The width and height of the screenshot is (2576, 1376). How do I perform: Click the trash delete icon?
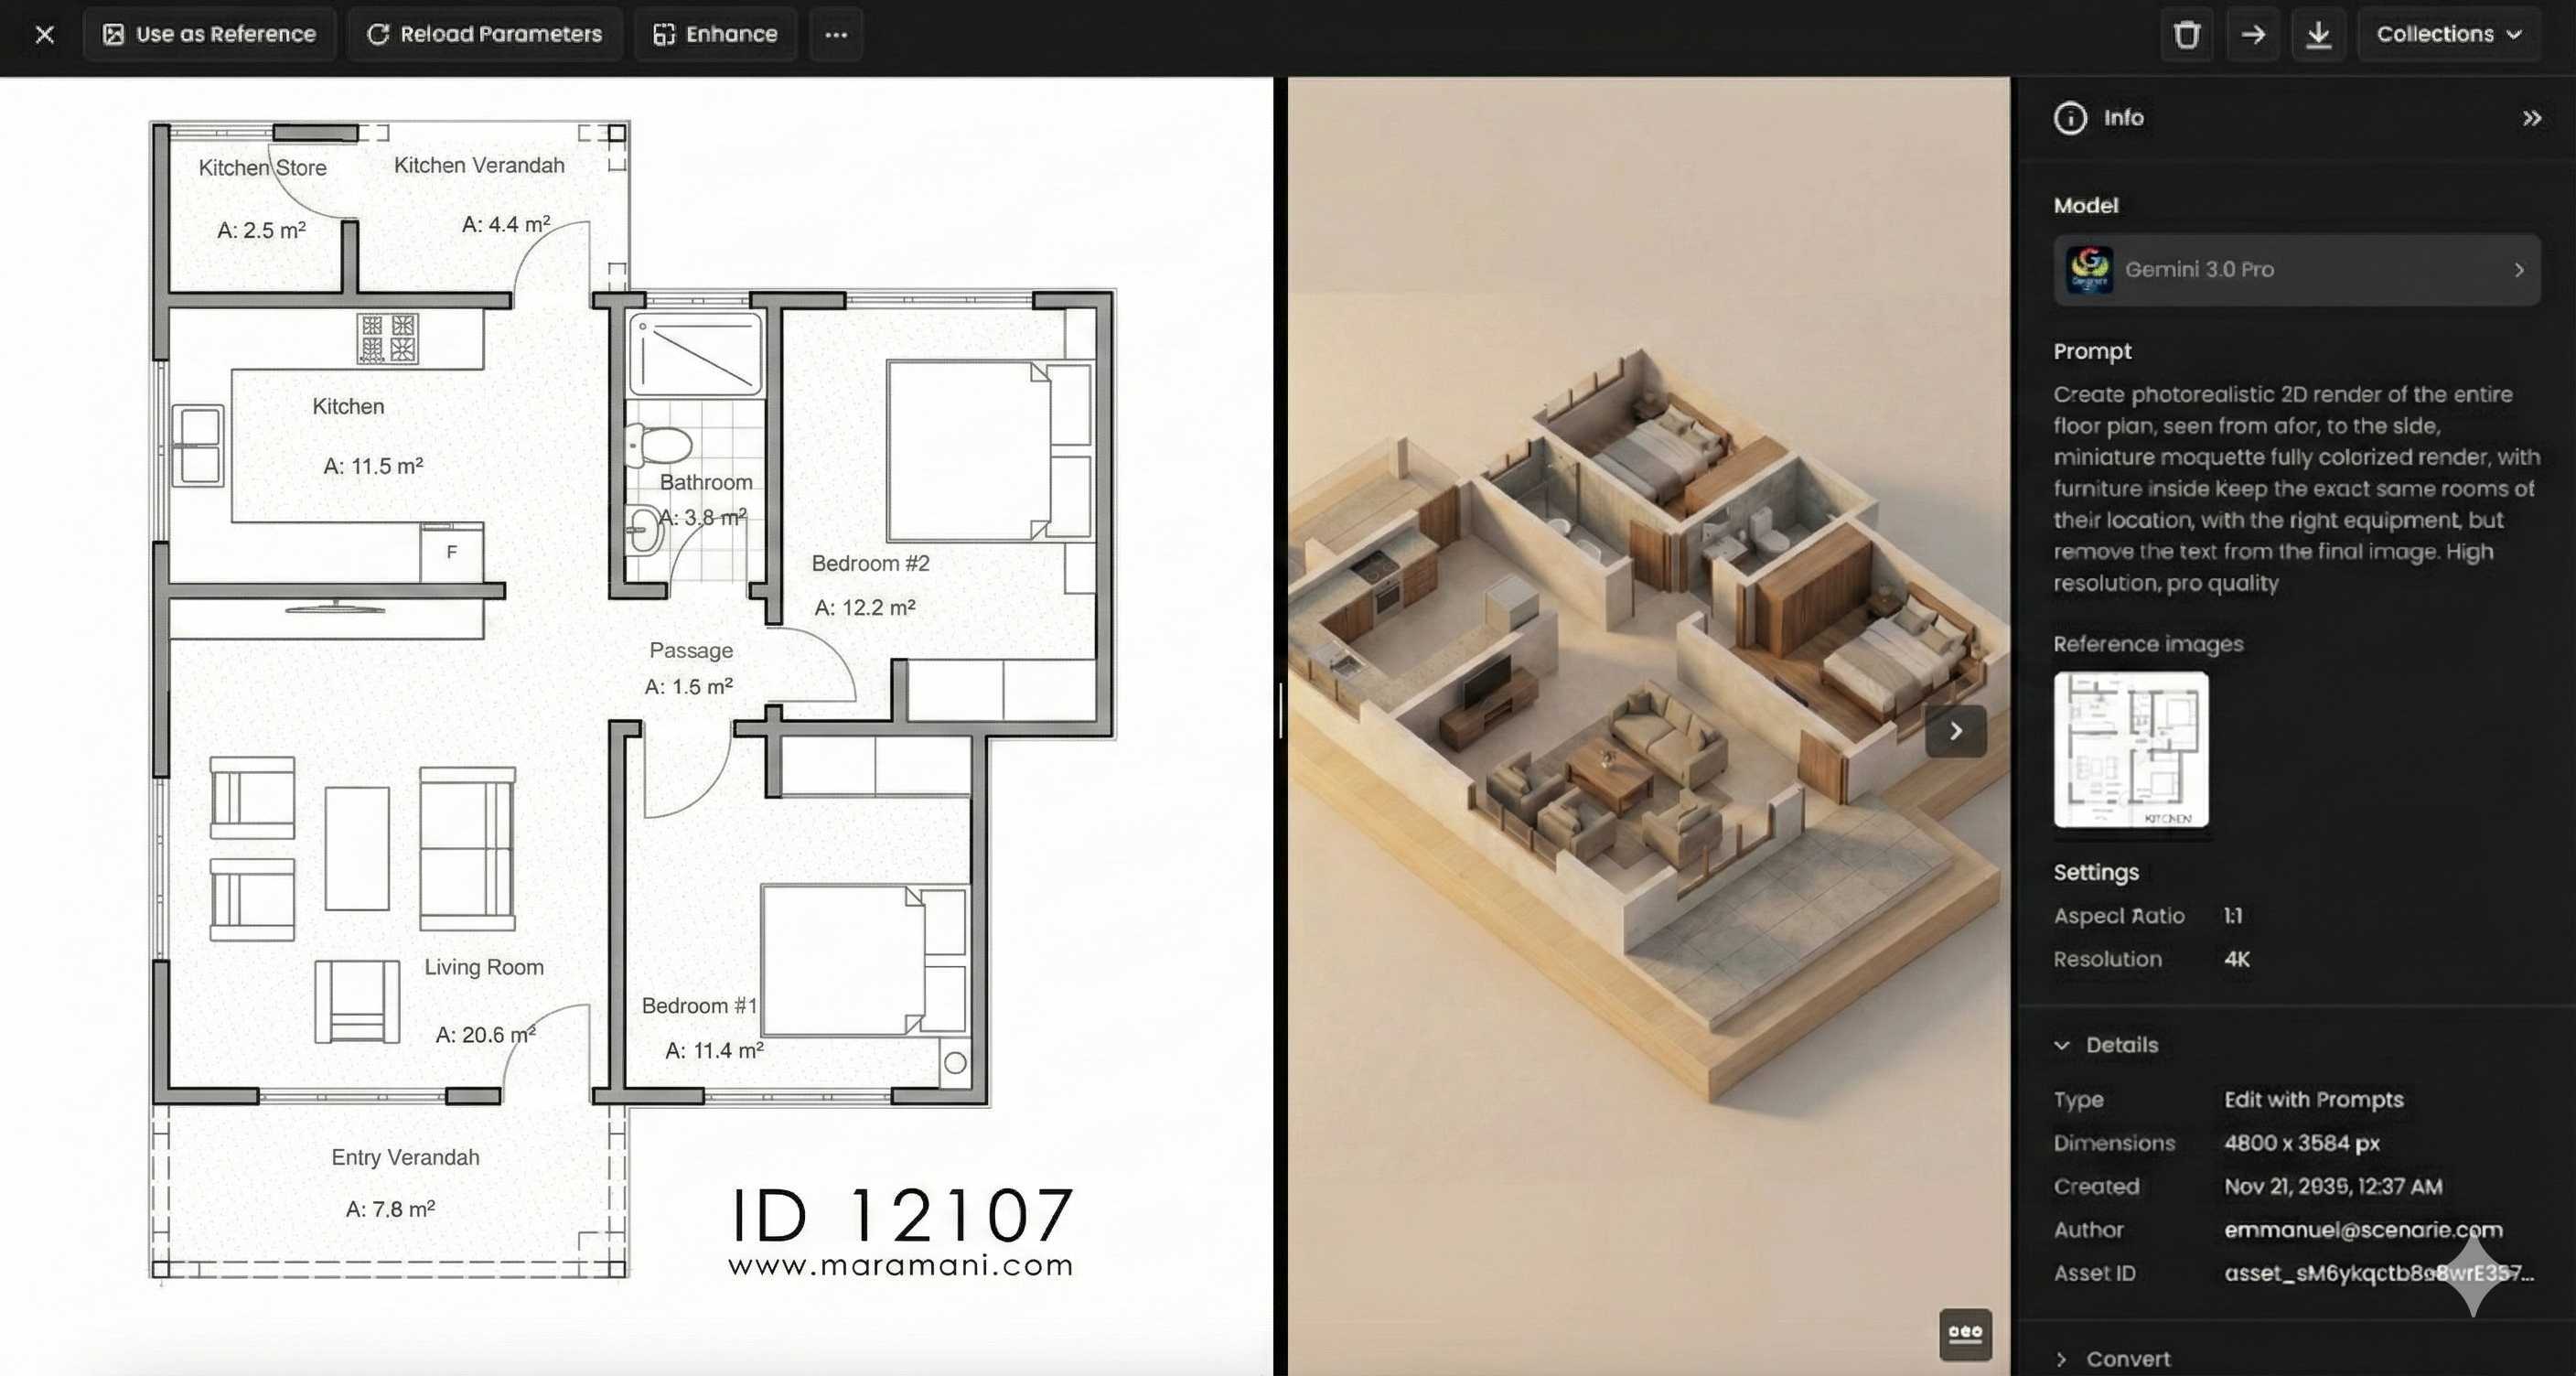tap(2186, 35)
